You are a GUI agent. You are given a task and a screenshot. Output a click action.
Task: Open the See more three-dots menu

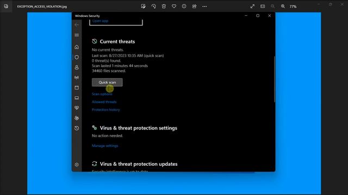pos(204,6)
